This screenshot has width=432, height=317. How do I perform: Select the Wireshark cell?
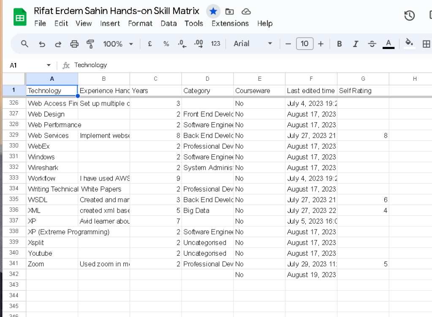click(52, 168)
